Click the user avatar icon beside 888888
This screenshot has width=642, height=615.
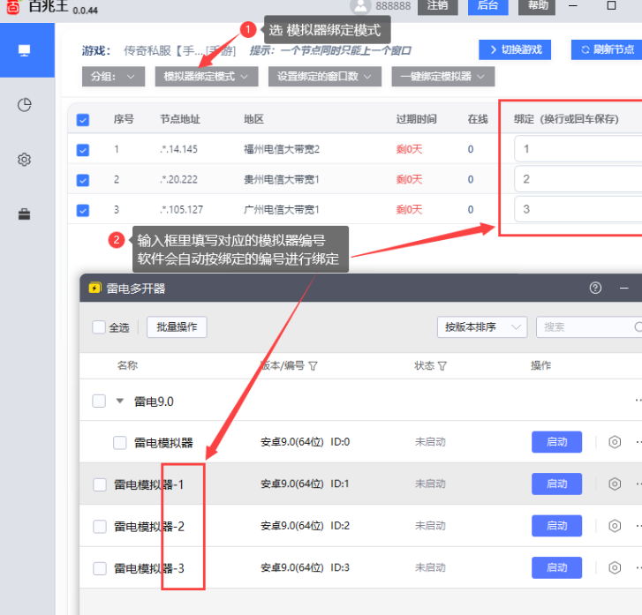(360, 5)
